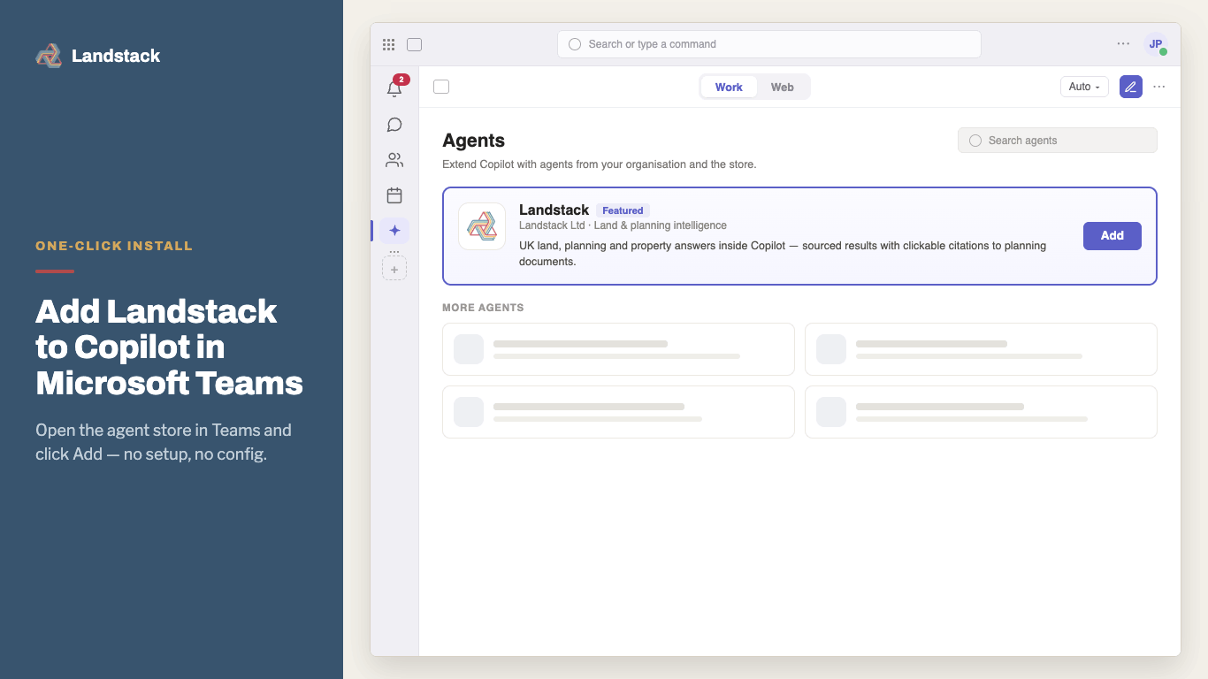Click the Featured badge on Landstack card

623,210
